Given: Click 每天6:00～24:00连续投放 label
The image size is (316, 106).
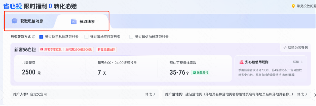Looking at the screenshot, I should point(117,63).
